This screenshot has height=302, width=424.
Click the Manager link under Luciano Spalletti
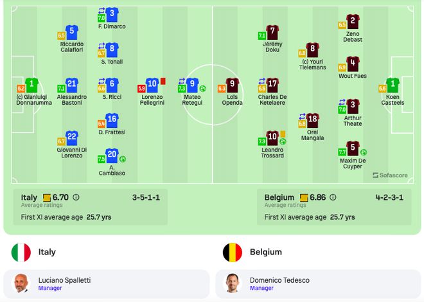tap(50, 289)
